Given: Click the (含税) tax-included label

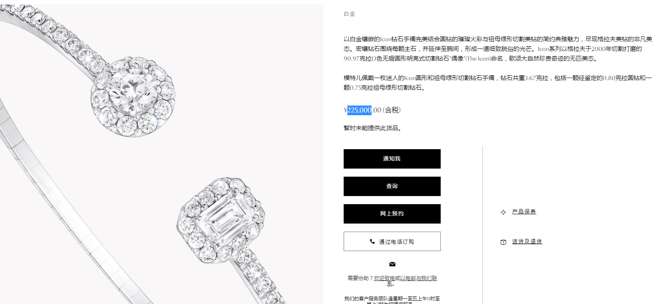Looking at the screenshot, I should coord(392,110).
